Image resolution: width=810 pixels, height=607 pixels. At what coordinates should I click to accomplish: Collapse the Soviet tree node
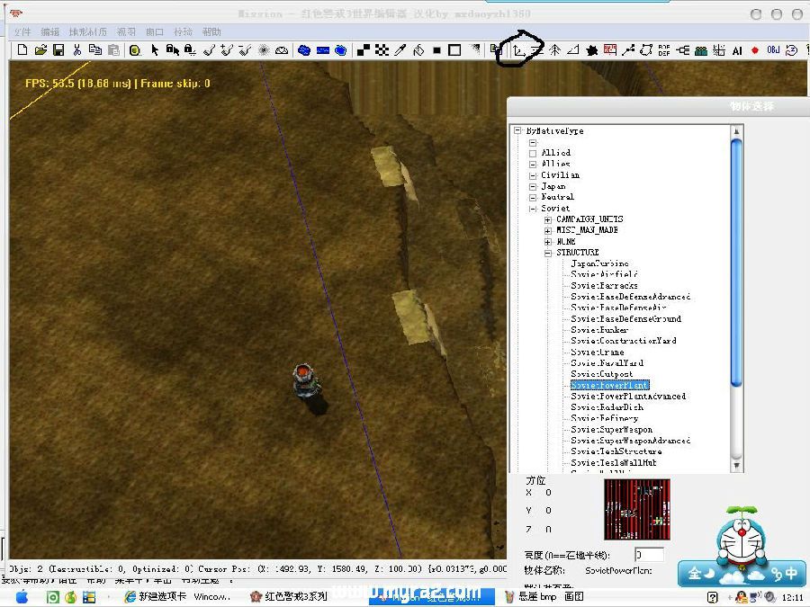[x=533, y=209]
